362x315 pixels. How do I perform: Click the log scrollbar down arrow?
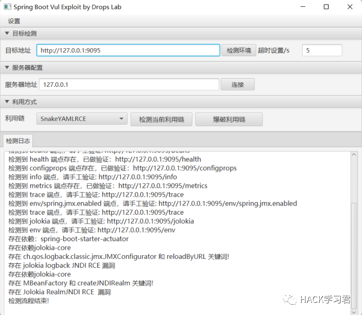click(354, 312)
